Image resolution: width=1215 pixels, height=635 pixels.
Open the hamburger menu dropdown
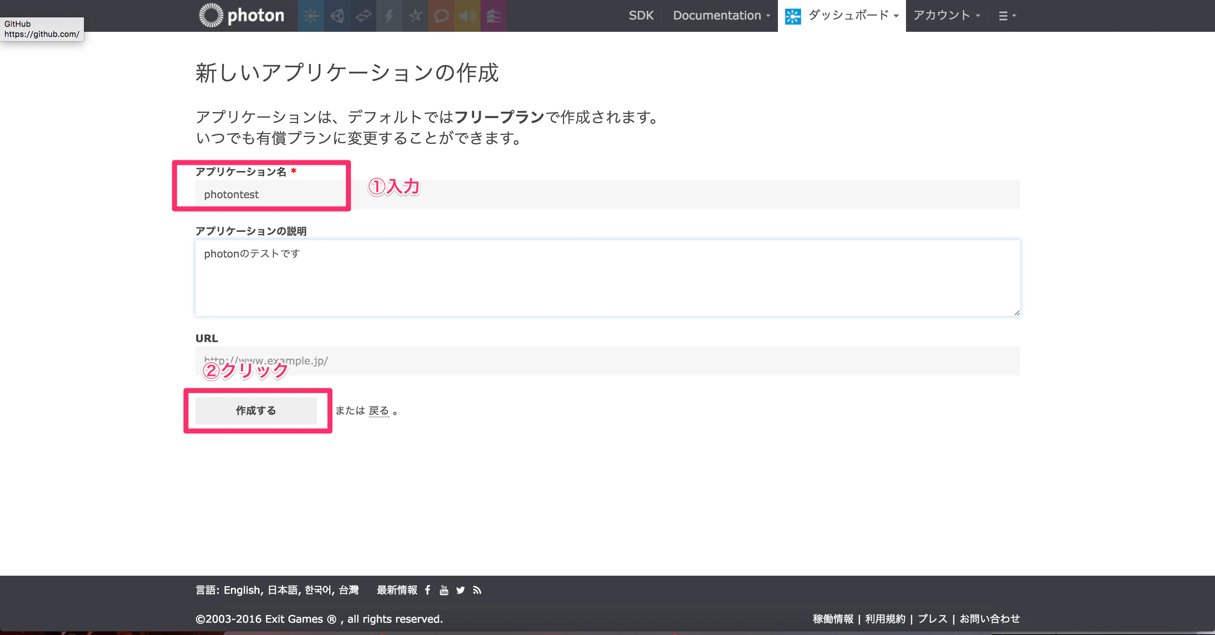coord(1007,16)
